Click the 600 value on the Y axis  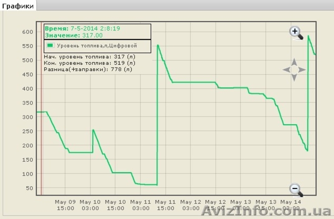point(28,32)
